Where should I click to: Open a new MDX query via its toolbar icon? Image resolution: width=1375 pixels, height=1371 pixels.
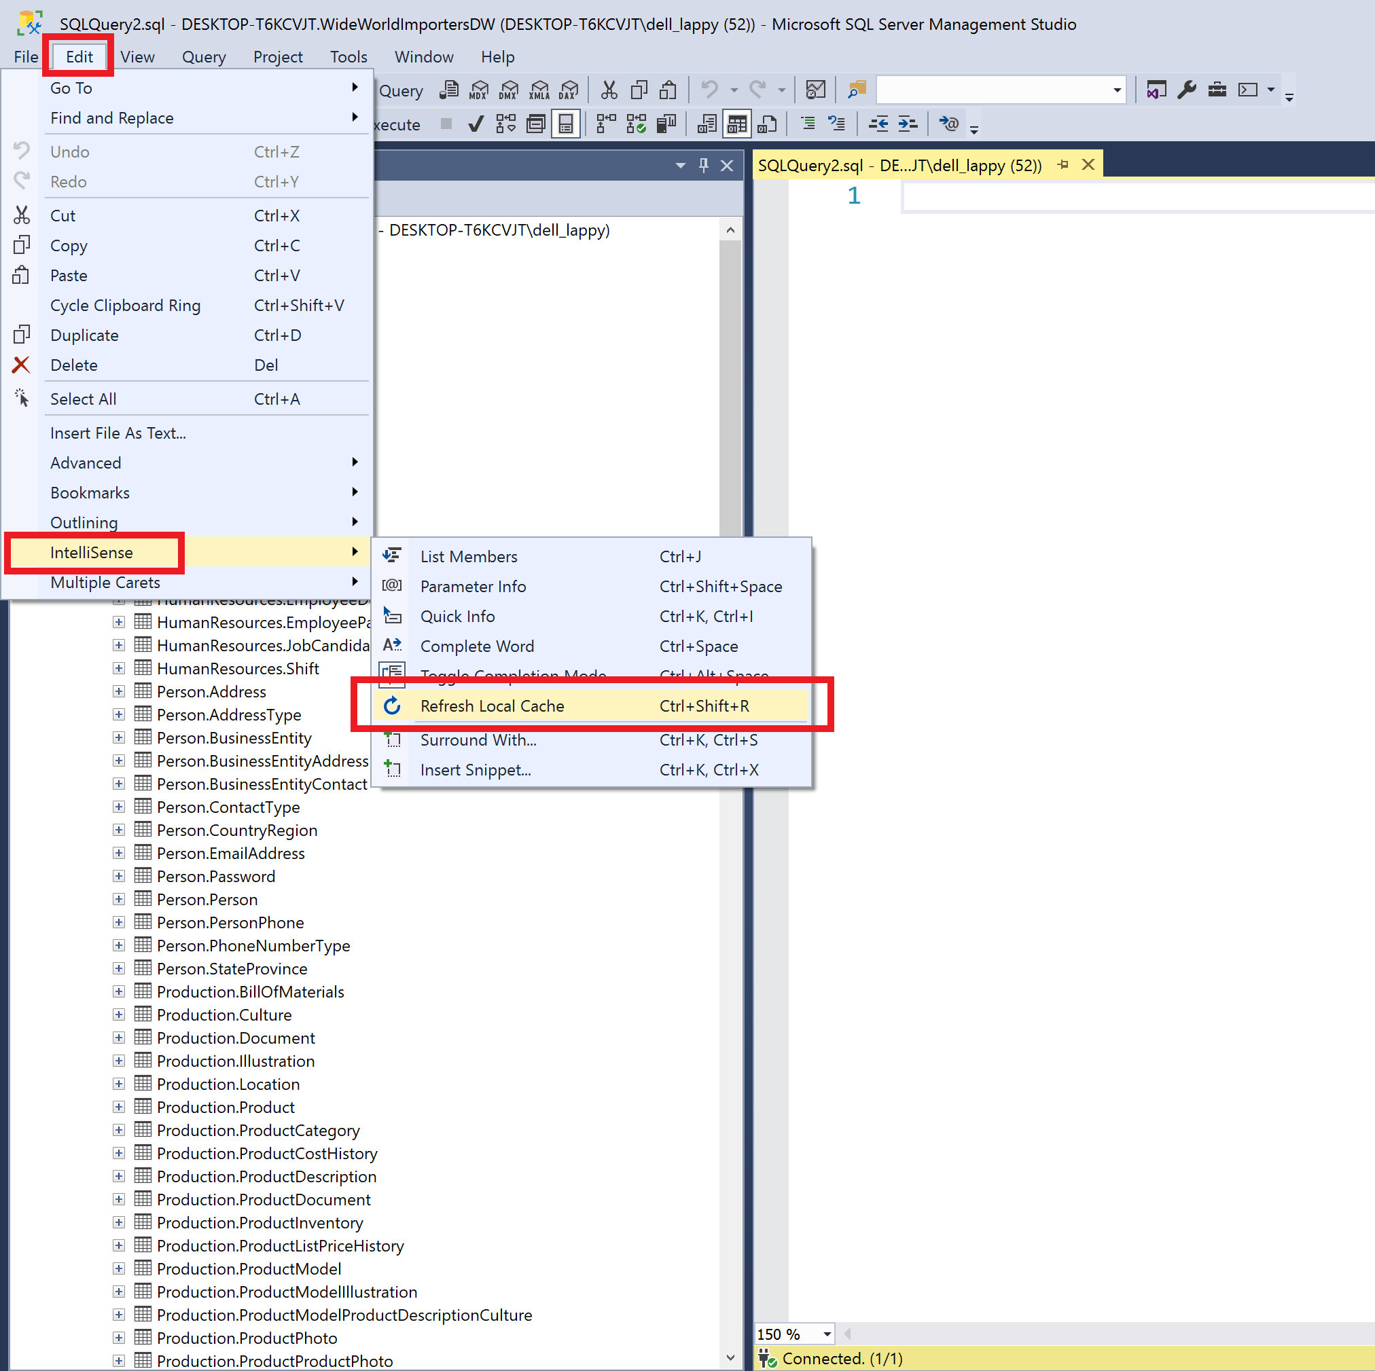coord(478,90)
